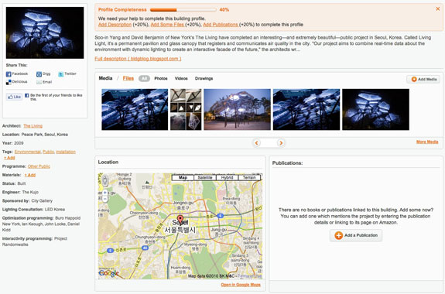Image resolution: width=445 pixels, height=294 pixels.
Task: Click the map zoom in plus
Action: coord(105,193)
